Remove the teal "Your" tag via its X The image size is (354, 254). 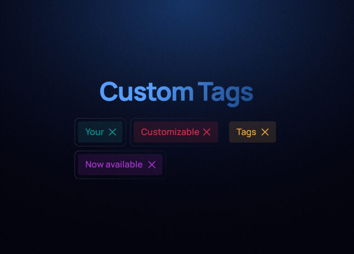(112, 132)
